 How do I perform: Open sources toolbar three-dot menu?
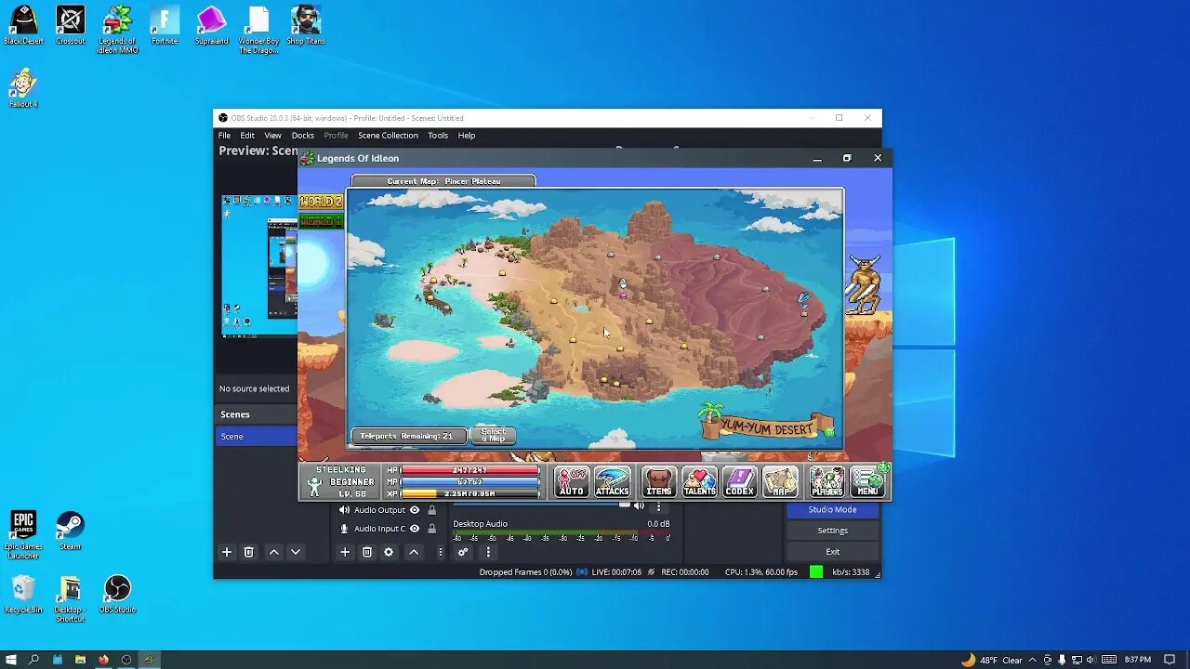tap(441, 552)
